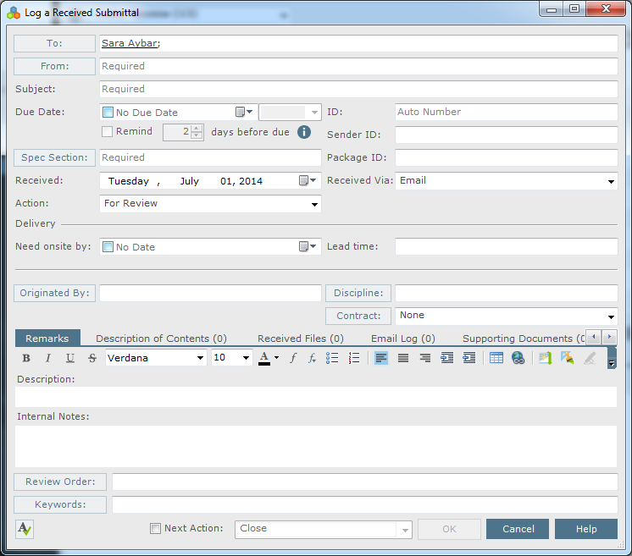
Task: Open Help for this dialog
Action: pyautogui.click(x=586, y=529)
